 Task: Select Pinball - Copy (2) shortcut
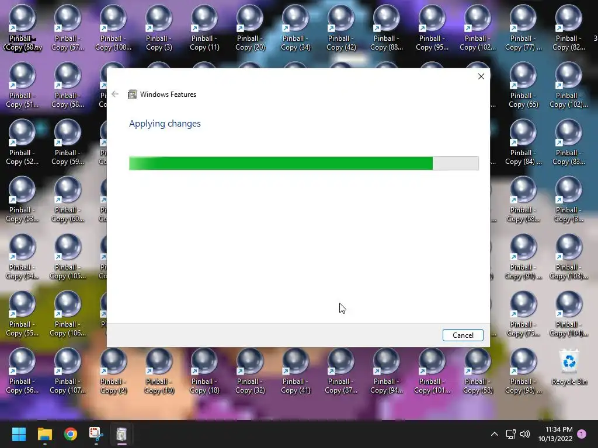tap(113, 372)
